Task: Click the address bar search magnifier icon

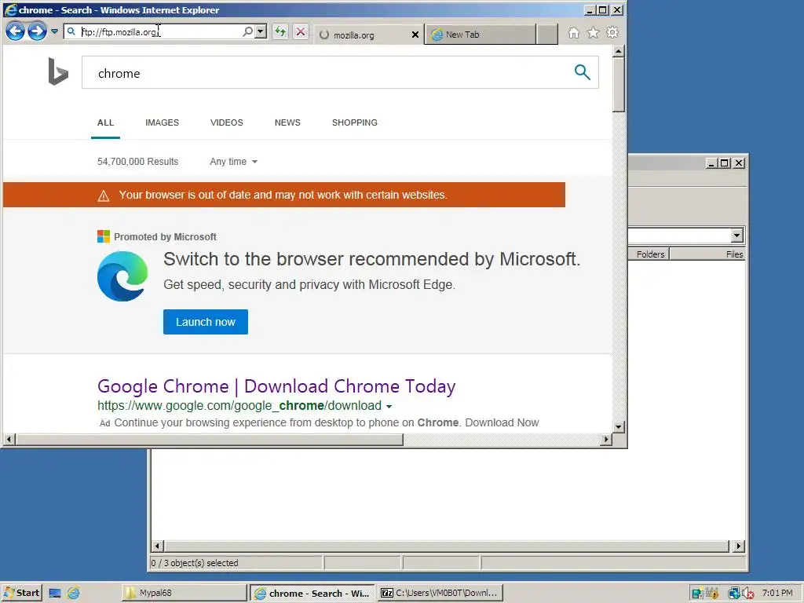Action: pyautogui.click(x=247, y=31)
